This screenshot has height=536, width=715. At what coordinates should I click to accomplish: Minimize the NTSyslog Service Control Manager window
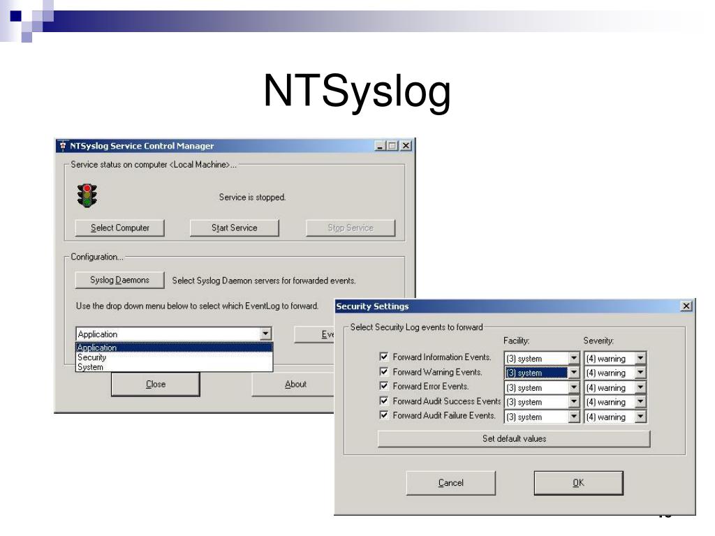point(381,146)
